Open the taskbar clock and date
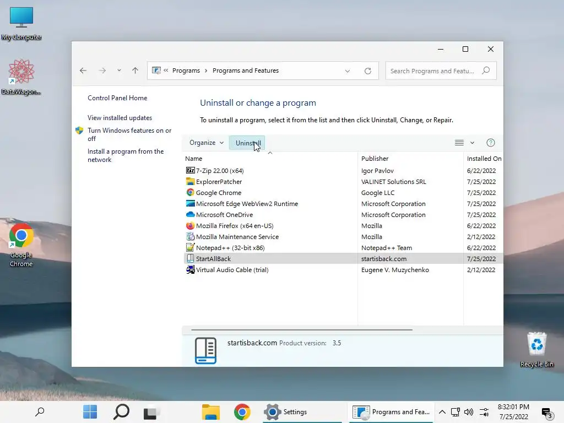Viewport: 564px width, 423px height. coord(514,412)
